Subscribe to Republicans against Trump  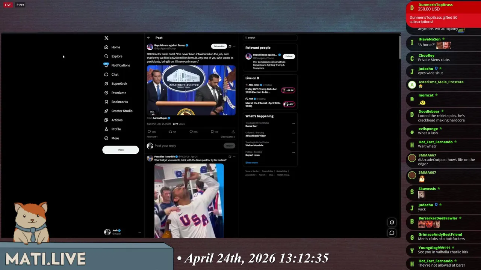219,46
